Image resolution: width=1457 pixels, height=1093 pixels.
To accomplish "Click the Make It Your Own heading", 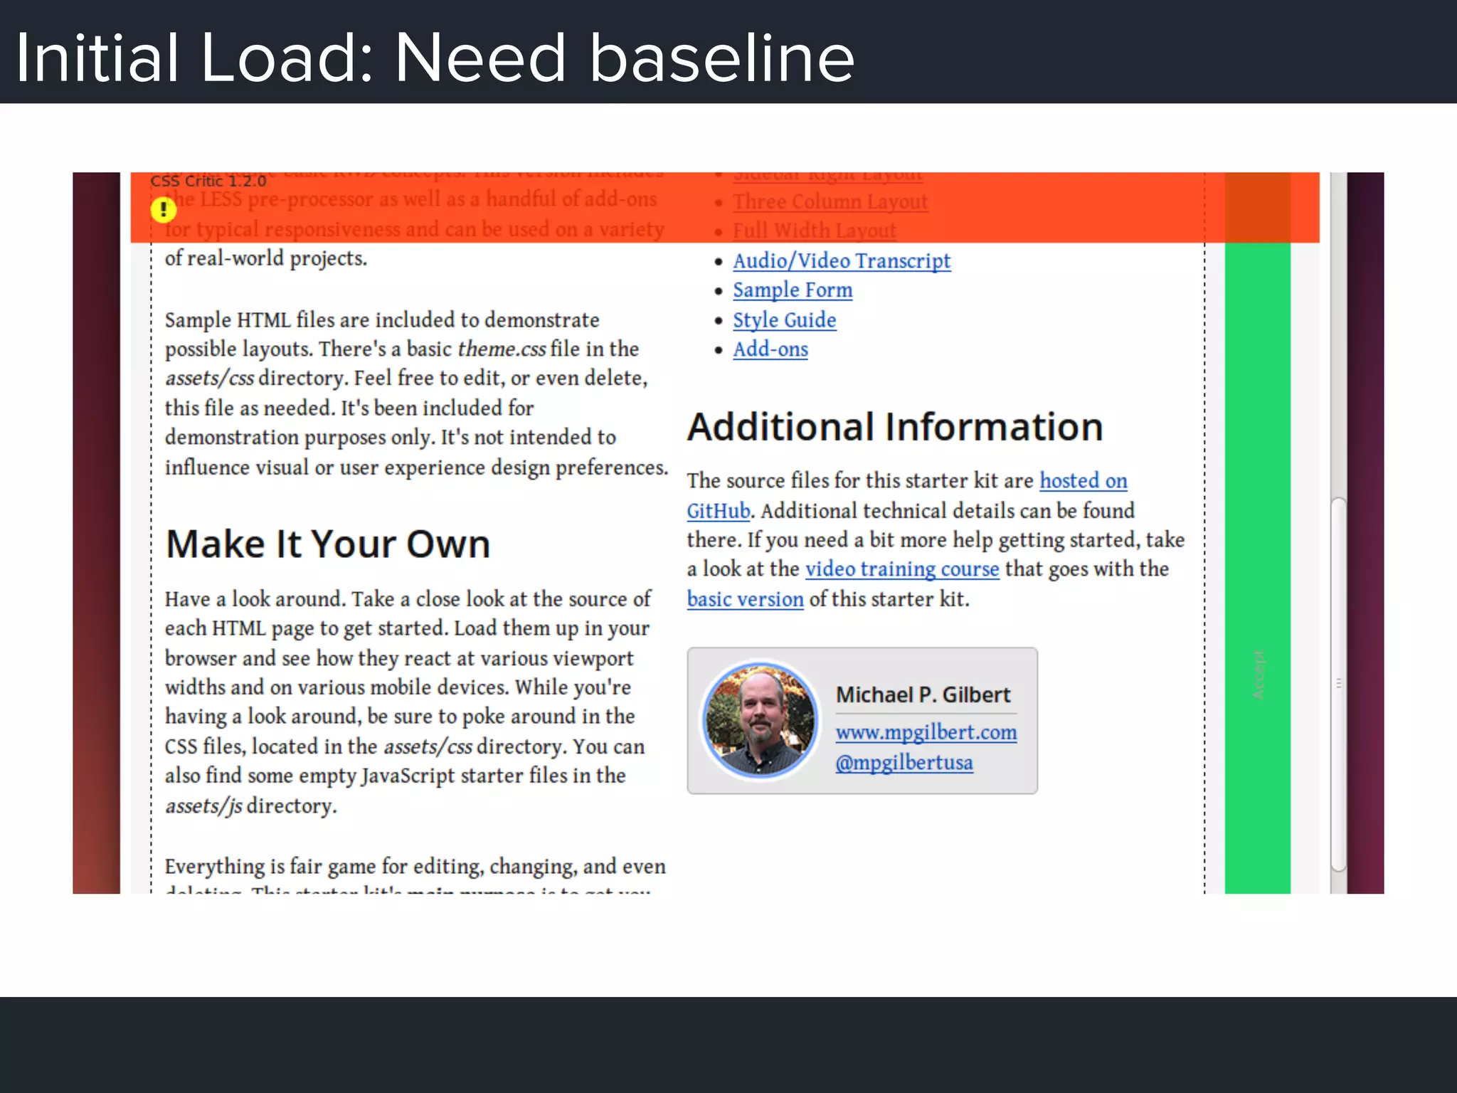I will (328, 544).
